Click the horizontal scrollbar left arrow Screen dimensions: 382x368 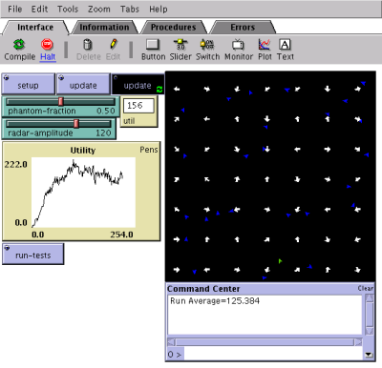click(x=171, y=342)
